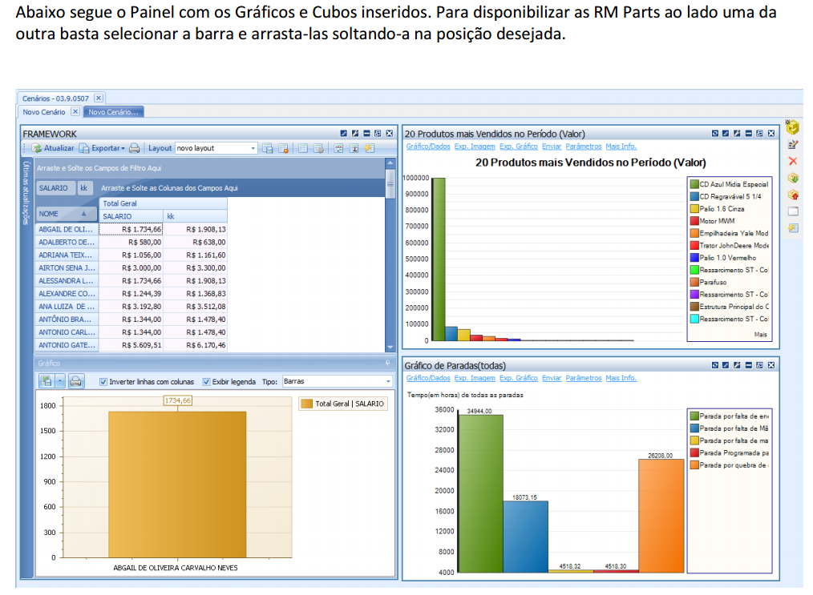
Task: Click the ANTONIO GATE... name row
Action: [x=67, y=345]
